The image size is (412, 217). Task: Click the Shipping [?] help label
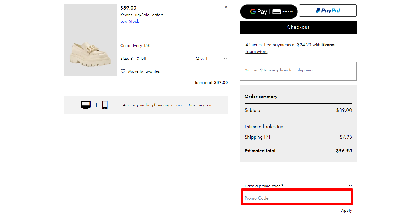click(257, 137)
